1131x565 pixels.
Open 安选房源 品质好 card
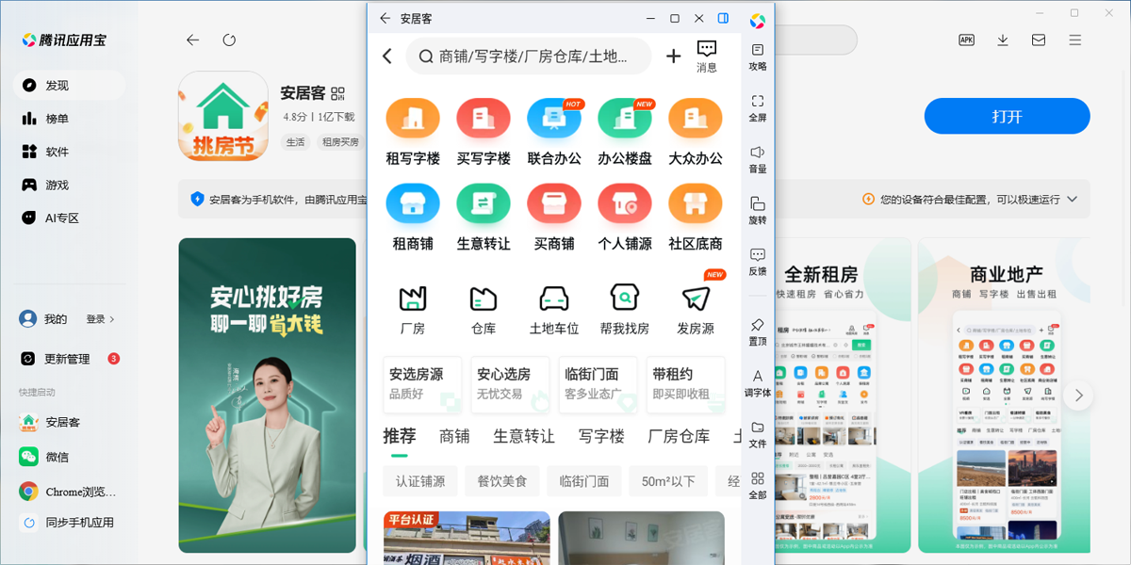tap(422, 384)
